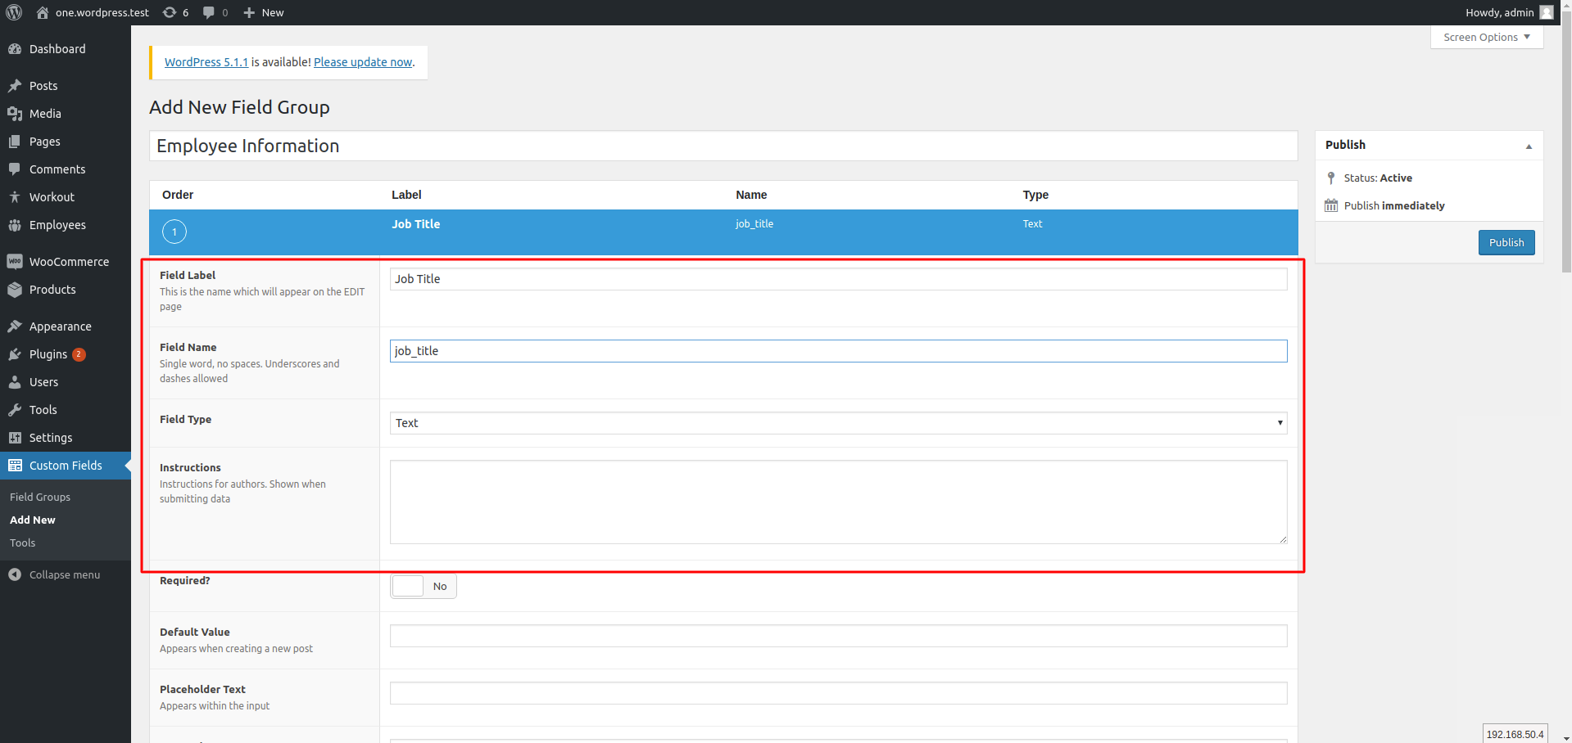The height and width of the screenshot is (743, 1572).
Task: Click the Comments bubble icon in sidebar
Action: 15,169
